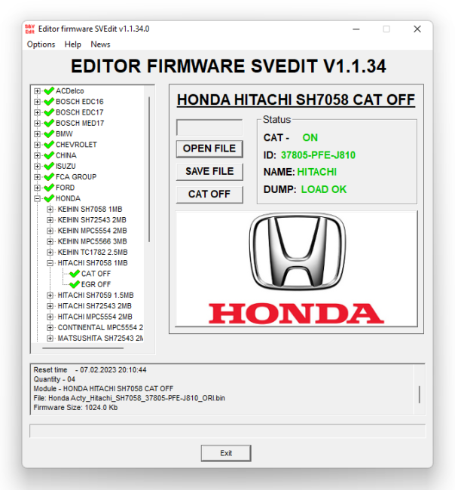Click the ID value 37805-PFE-J810
The width and height of the screenshot is (455, 490).
point(318,155)
